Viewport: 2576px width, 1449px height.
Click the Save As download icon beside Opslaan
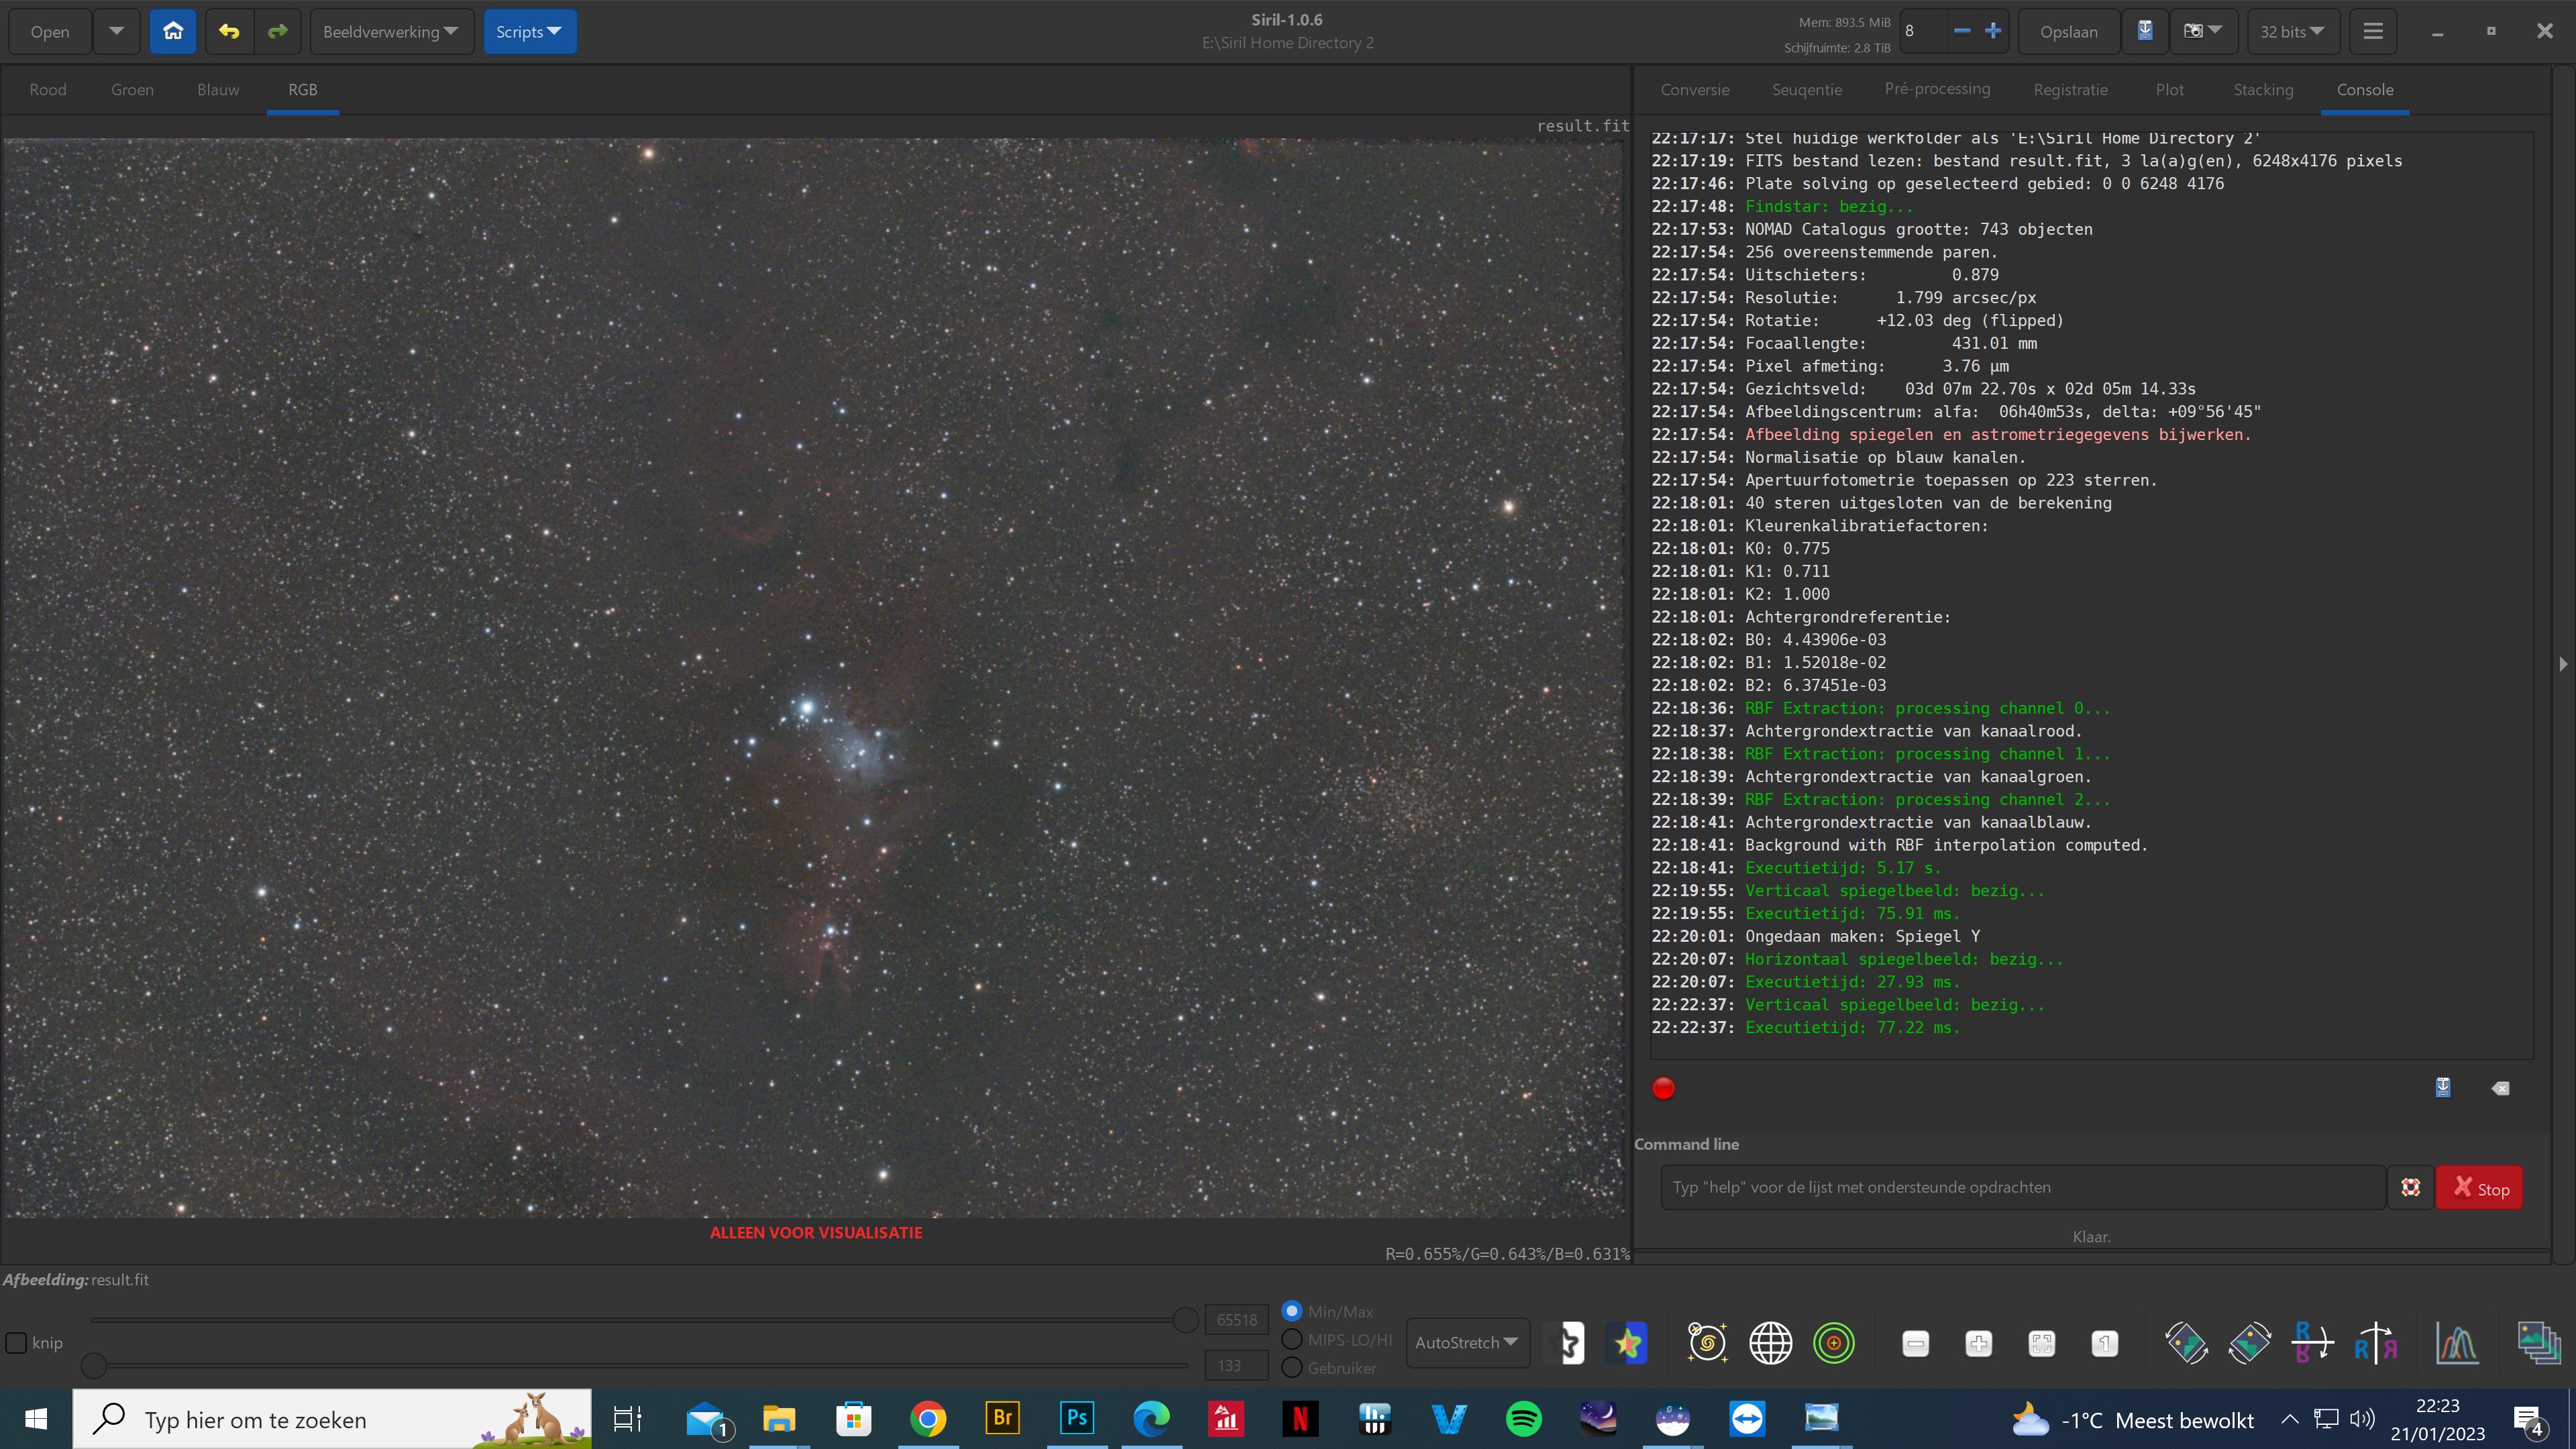2145,31
